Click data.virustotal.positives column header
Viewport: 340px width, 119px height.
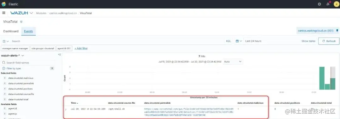coord(287,103)
